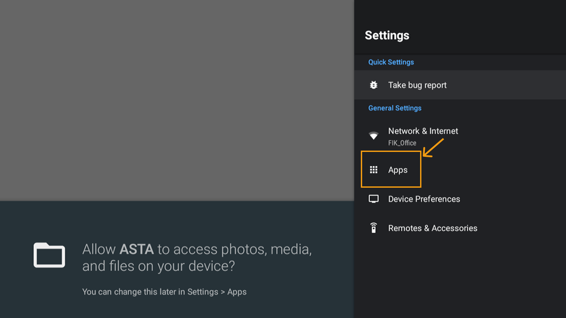Screen dimensions: 566x318
Task: Click the bug icon beside Take bug report
Action: point(374,85)
